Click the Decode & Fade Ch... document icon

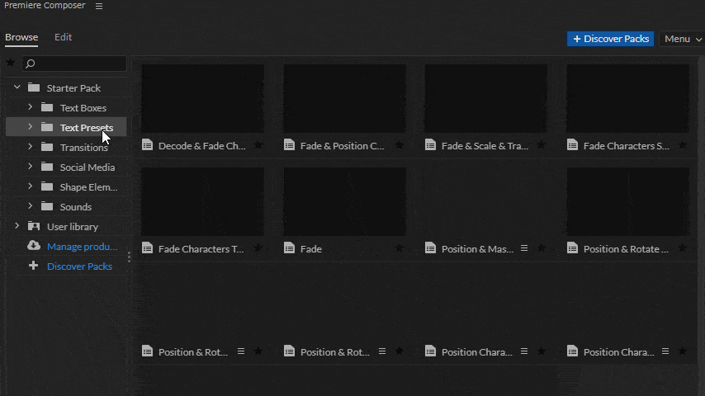point(148,144)
